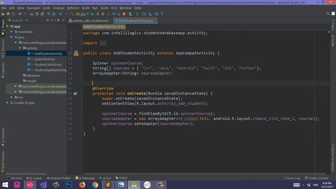The width and height of the screenshot is (336, 189).
Task: Select StudentListActivity in project tree
Action: pyautogui.click(x=48, y=65)
